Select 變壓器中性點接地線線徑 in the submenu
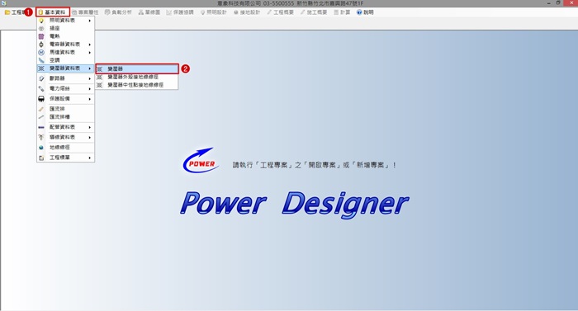Viewport: 578px width, 311px height. tap(137, 85)
